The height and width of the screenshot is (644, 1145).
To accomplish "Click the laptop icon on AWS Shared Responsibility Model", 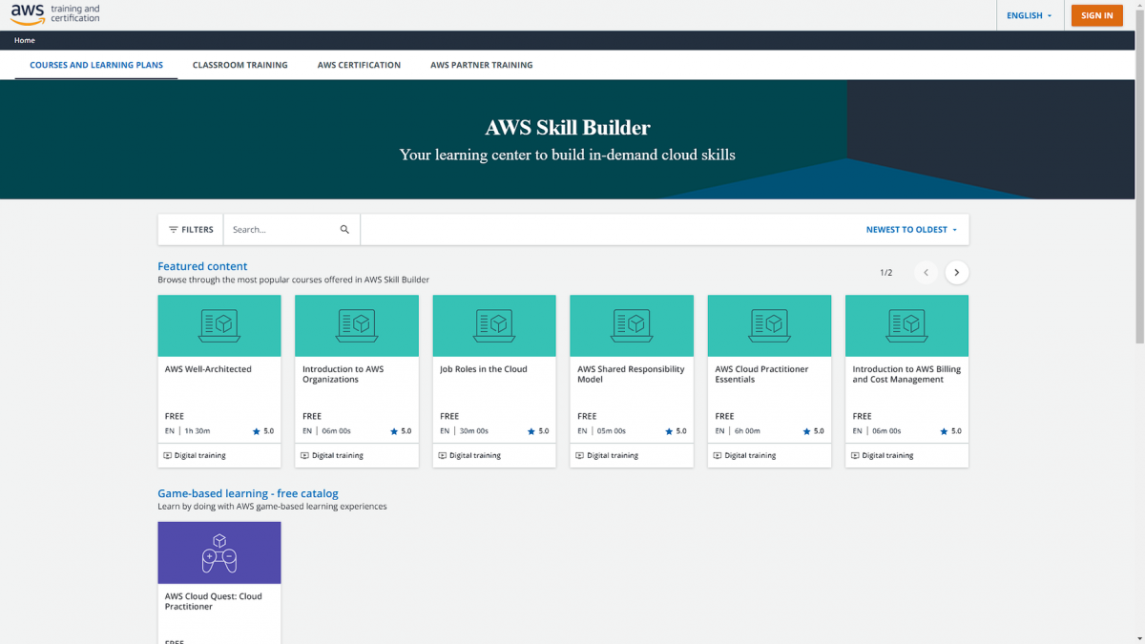I will 631,324.
